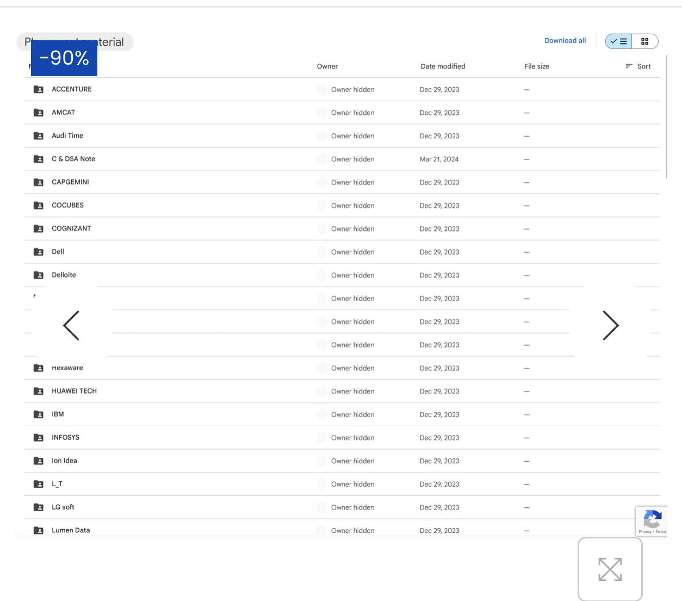This screenshot has width=682, height=601.
Task: Click the File size column header
Action: point(537,66)
